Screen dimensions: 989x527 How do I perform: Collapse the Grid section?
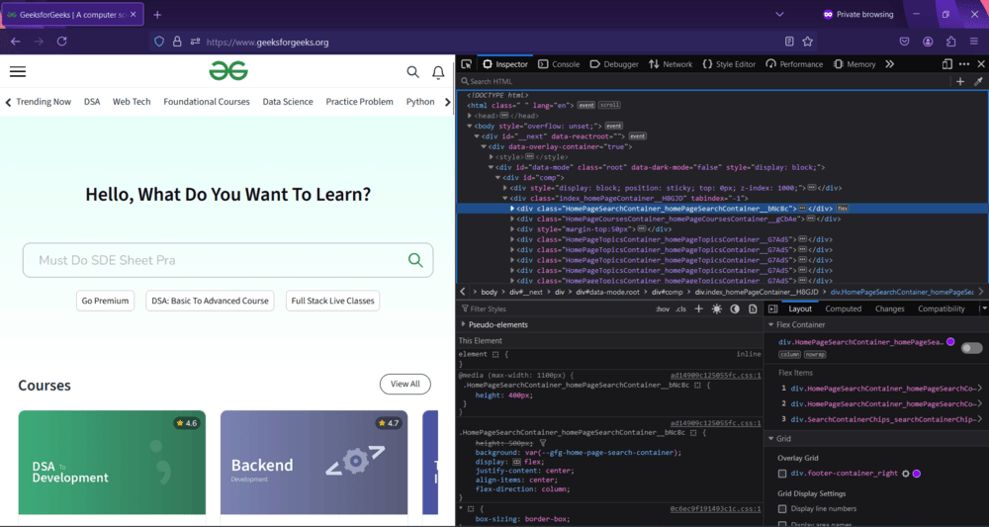pyautogui.click(x=770, y=439)
